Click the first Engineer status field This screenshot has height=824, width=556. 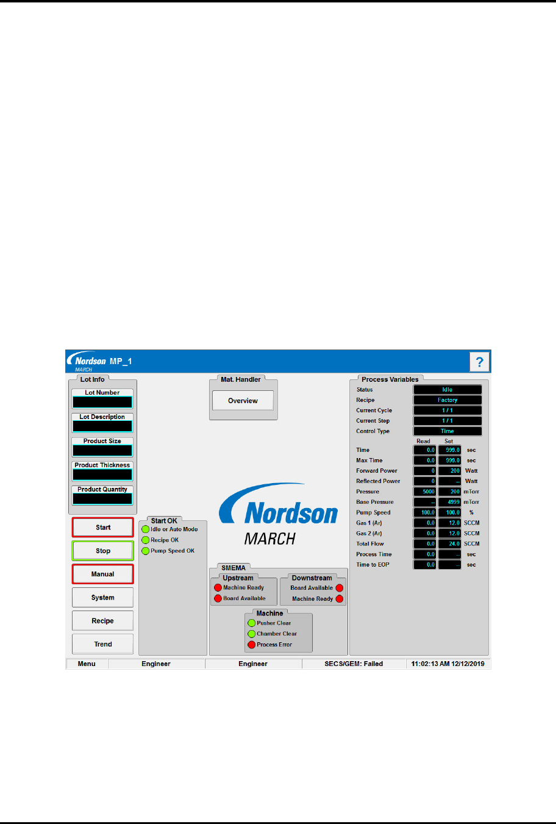(x=156, y=664)
